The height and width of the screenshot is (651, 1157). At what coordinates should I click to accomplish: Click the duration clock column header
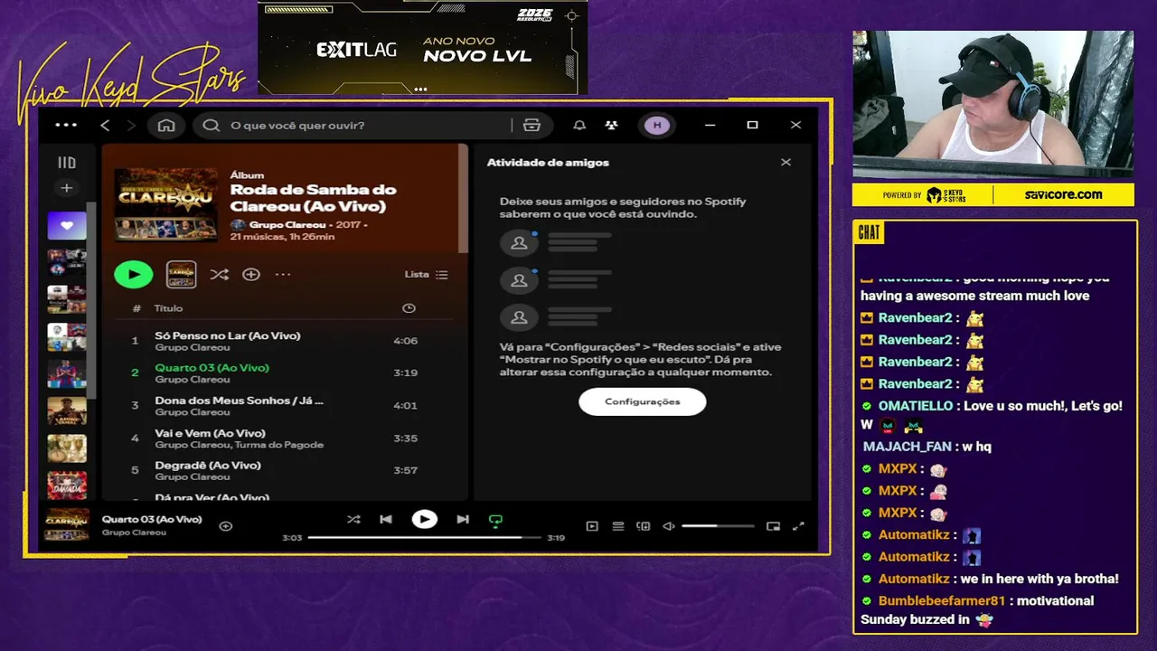[x=409, y=308]
